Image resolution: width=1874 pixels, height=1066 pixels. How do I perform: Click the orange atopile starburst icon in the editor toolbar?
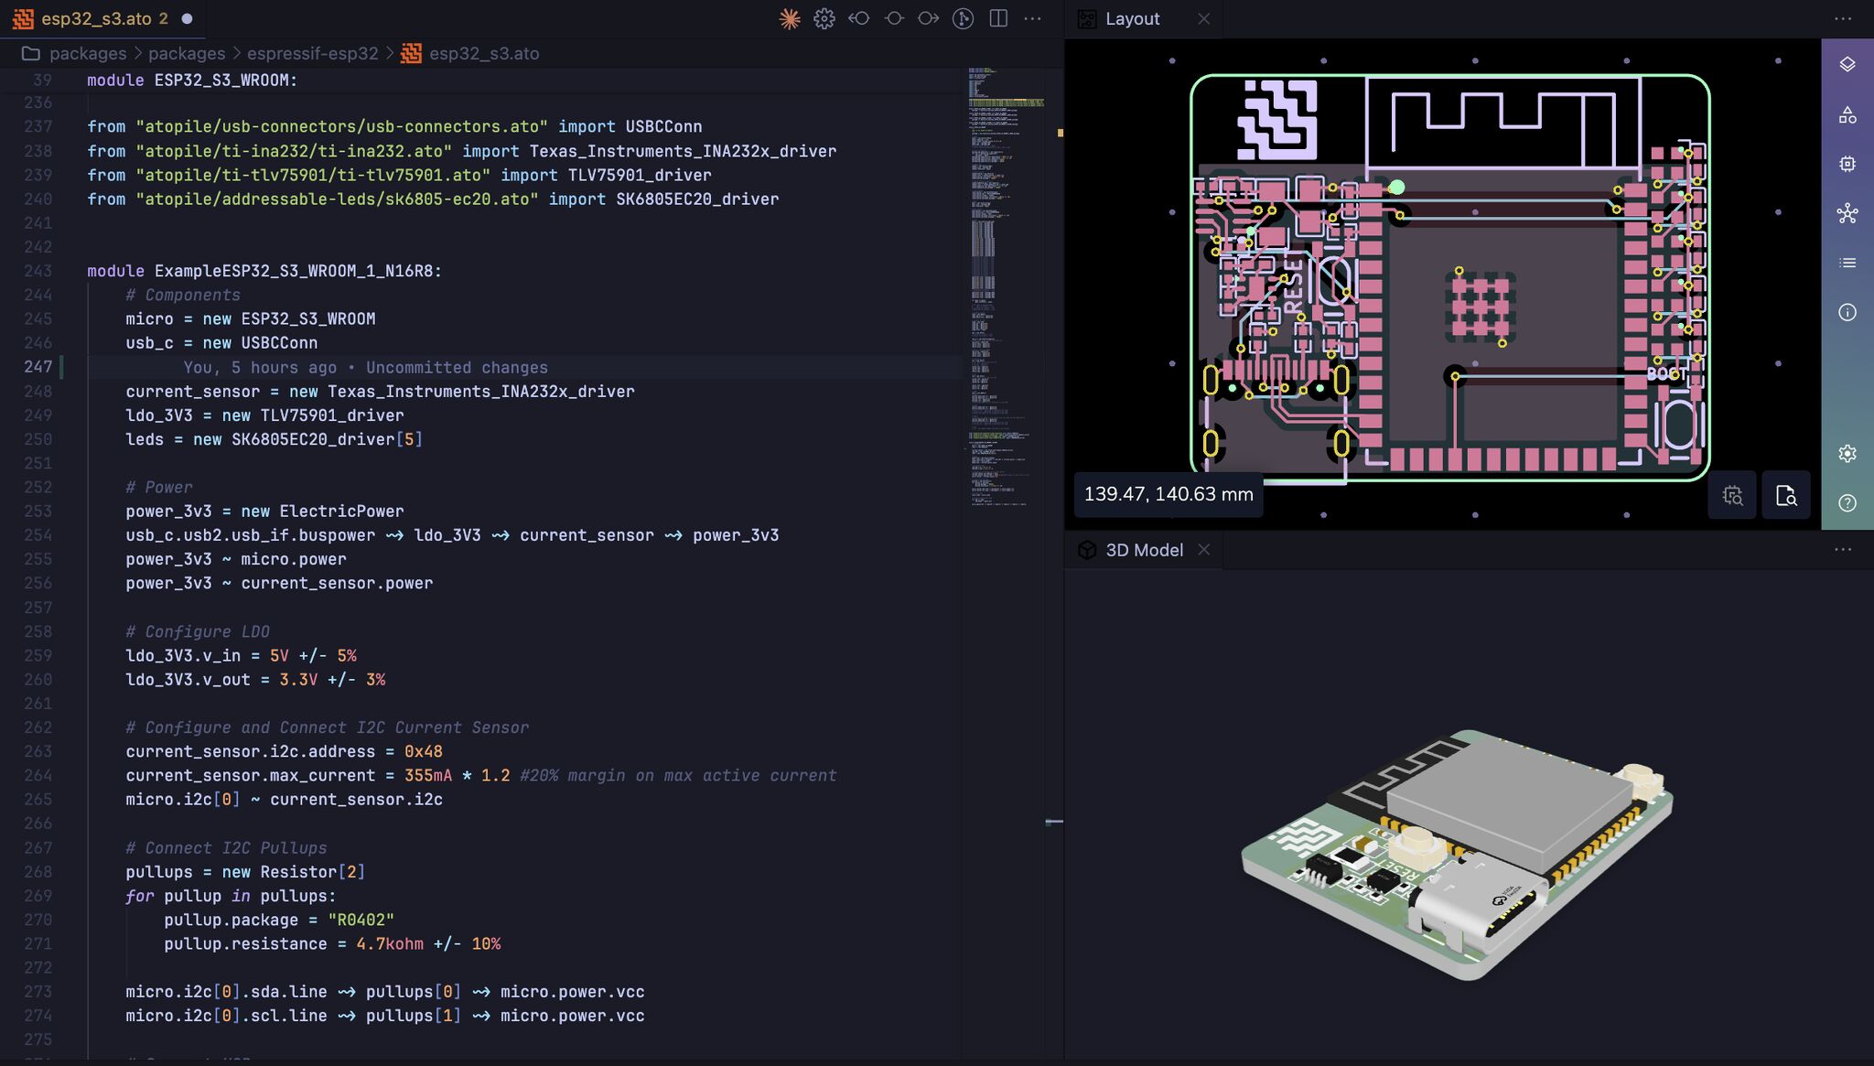(x=789, y=18)
